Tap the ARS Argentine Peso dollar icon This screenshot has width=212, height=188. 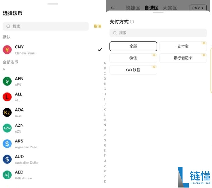(7, 144)
